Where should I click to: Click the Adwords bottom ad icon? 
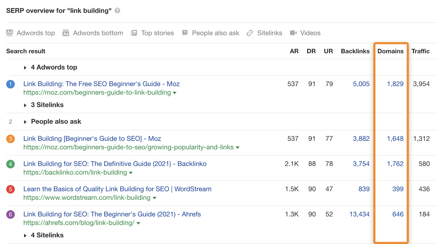(x=66, y=33)
